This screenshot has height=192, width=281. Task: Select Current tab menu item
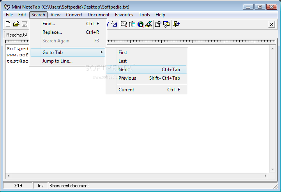click(x=147, y=90)
